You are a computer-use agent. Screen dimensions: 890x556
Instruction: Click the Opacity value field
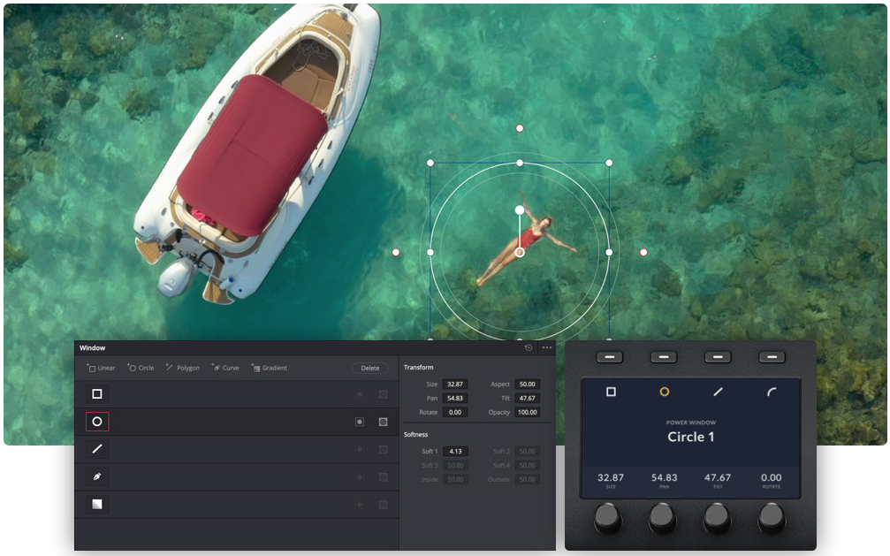527,413
